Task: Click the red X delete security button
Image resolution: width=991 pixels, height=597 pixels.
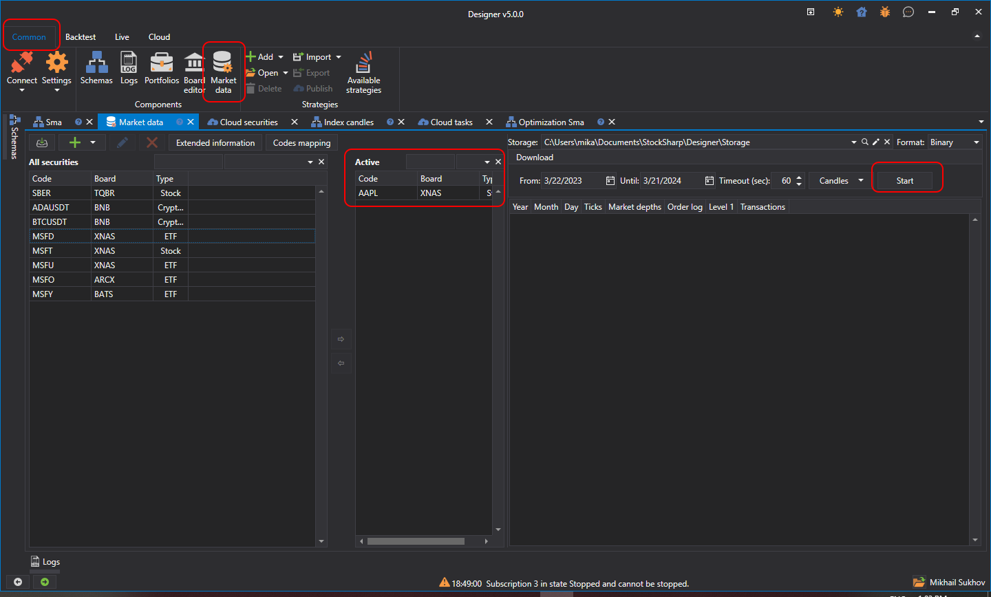Action: [x=152, y=142]
